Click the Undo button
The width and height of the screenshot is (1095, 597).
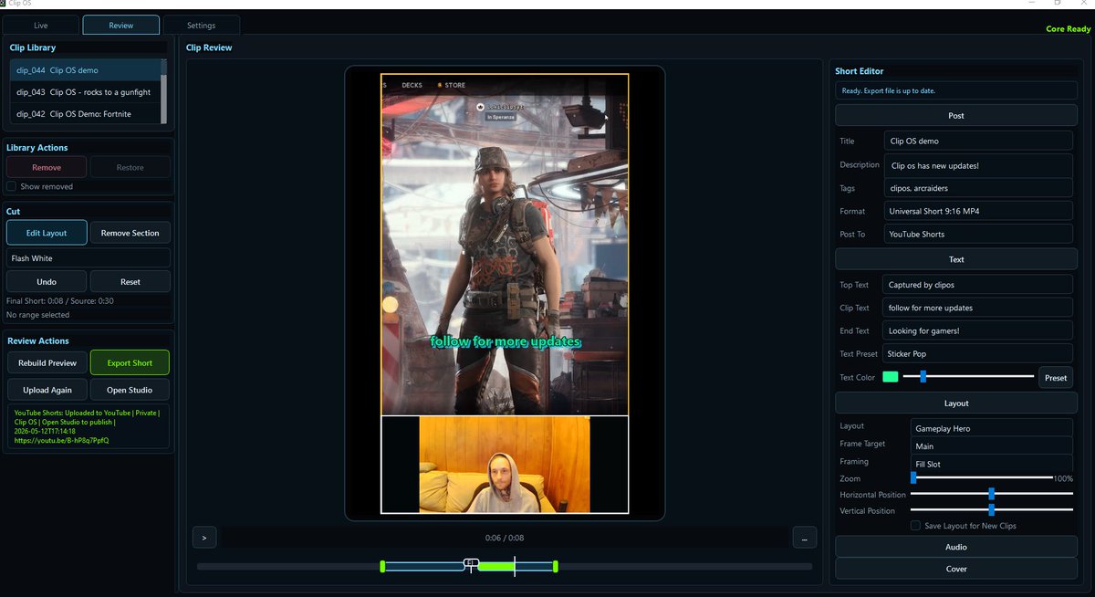pyautogui.click(x=47, y=281)
